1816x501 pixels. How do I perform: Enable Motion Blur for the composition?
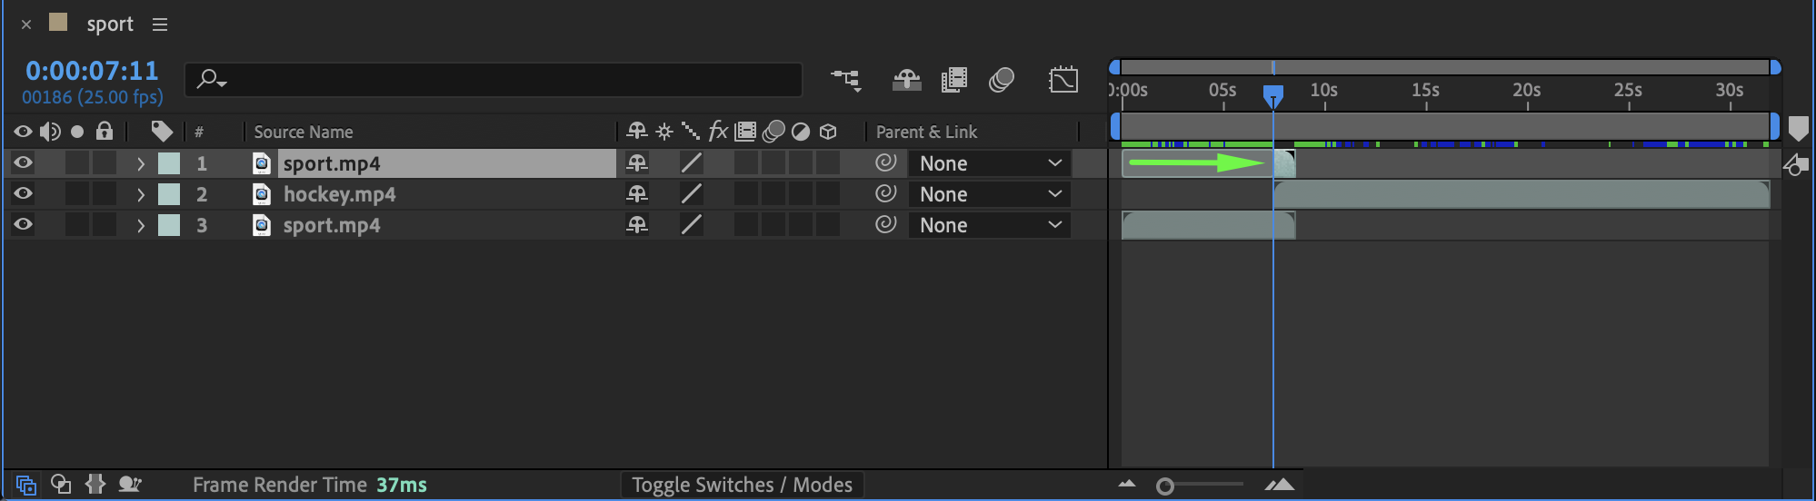[x=1002, y=81]
